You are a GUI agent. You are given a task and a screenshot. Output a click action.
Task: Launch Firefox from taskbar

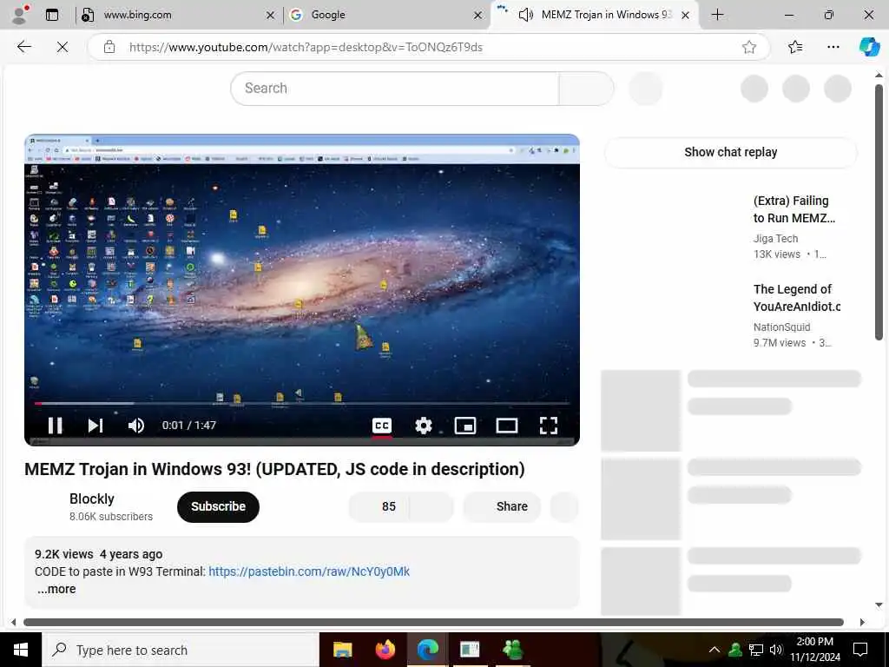tap(385, 650)
